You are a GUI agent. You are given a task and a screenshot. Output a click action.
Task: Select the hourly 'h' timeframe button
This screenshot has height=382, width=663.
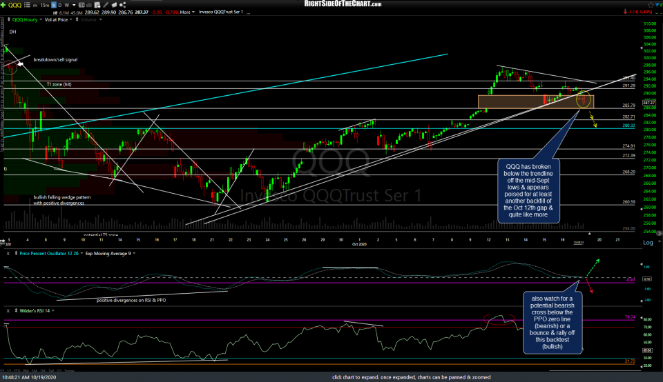(x=54, y=5)
